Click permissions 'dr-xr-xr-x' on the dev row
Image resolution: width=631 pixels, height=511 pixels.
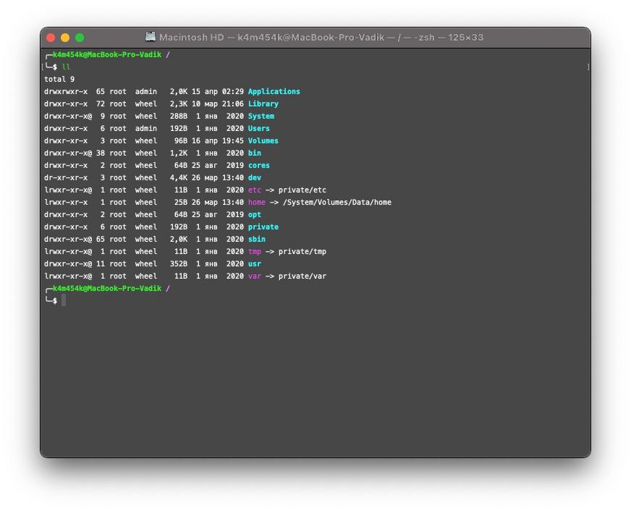coord(66,177)
